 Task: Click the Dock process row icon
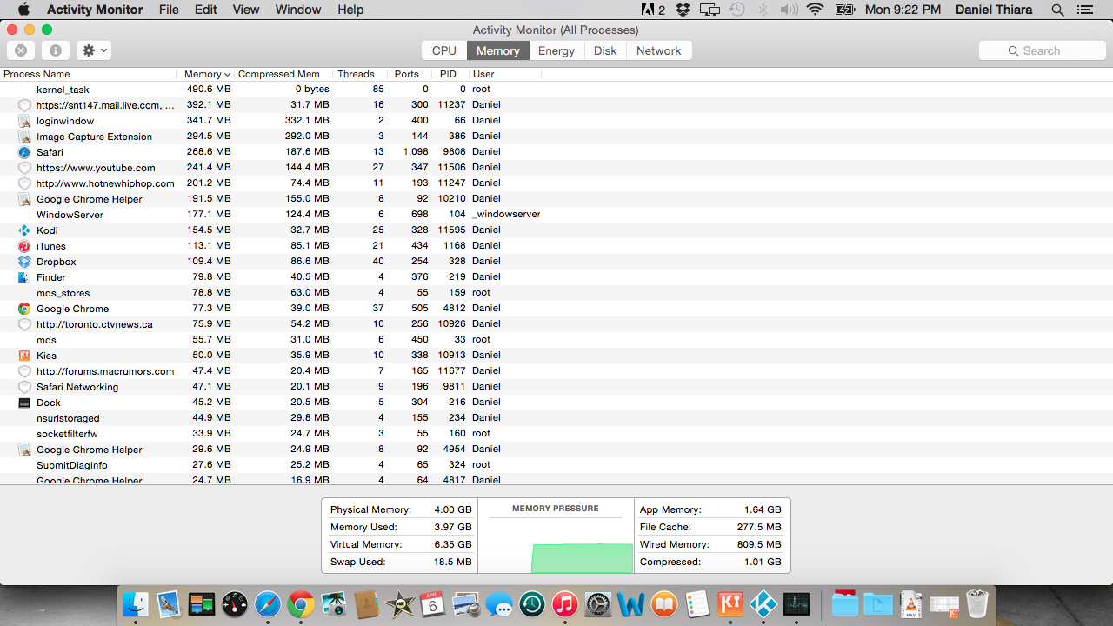pyautogui.click(x=24, y=403)
